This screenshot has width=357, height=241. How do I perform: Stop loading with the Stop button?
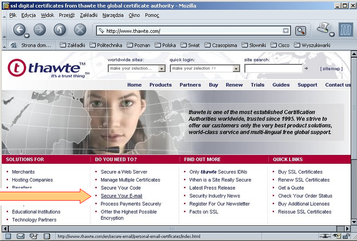click(x=80, y=29)
